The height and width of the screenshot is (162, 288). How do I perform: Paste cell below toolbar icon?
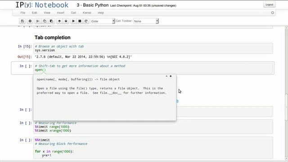tap(51, 21)
